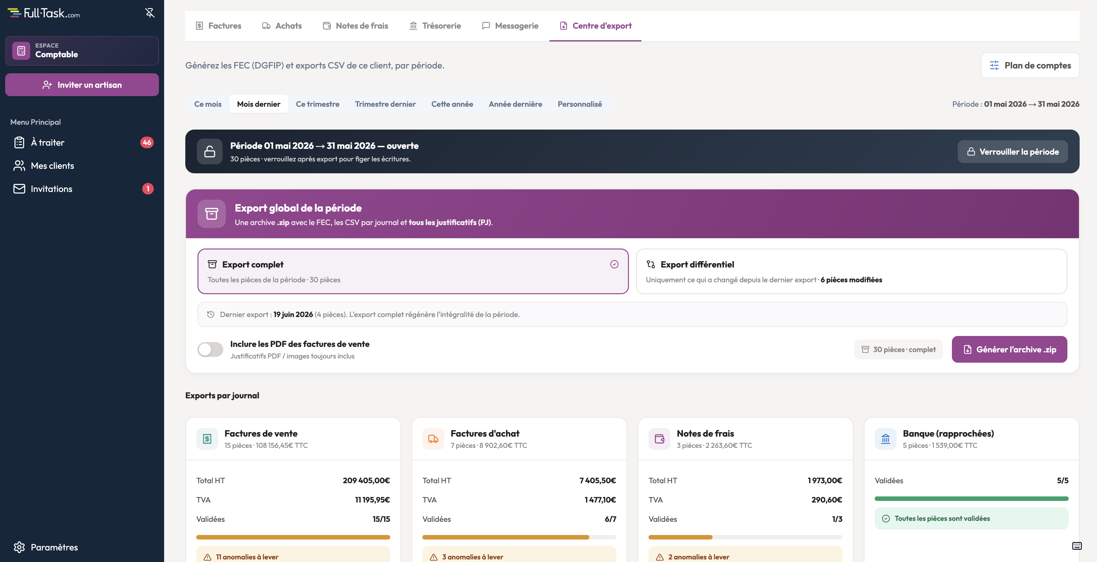Open the Achats tab
1097x562 pixels.
click(x=281, y=25)
